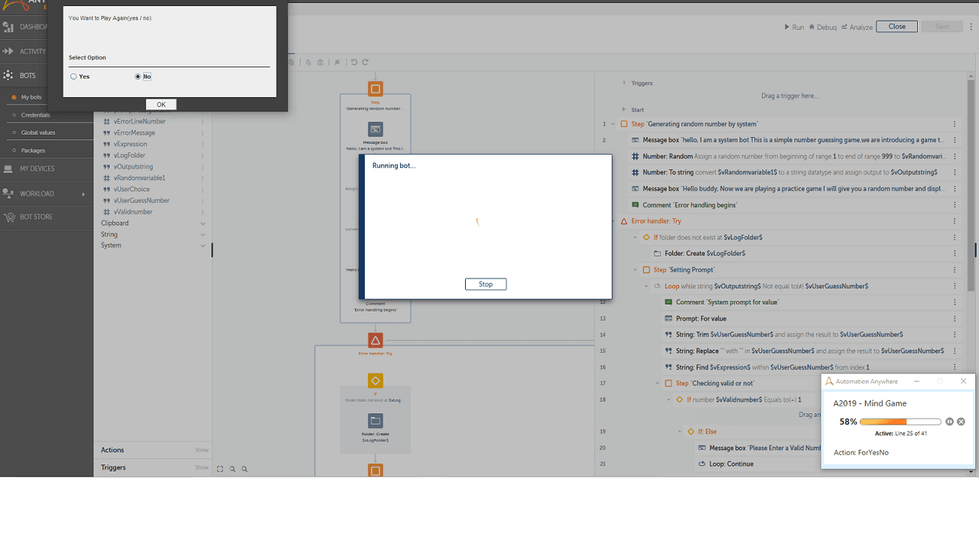Select the orange Step node at flow top

(375, 88)
